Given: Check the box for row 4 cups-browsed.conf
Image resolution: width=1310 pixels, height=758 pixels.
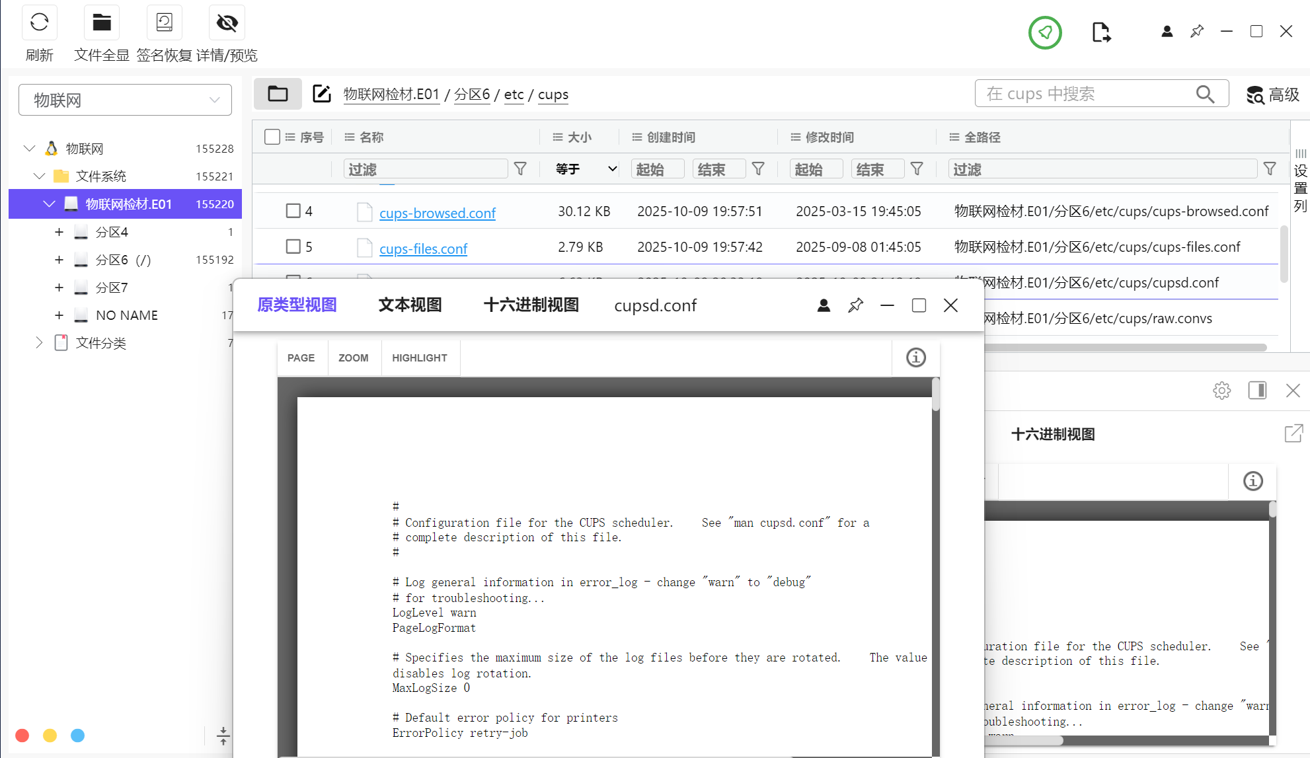Looking at the screenshot, I should [x=293, y=211].
